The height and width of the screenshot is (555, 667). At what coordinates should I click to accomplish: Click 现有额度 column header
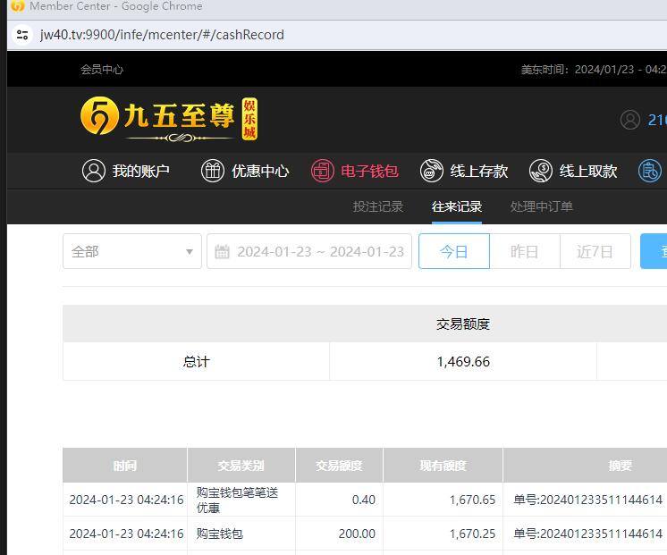click(443, 466)
